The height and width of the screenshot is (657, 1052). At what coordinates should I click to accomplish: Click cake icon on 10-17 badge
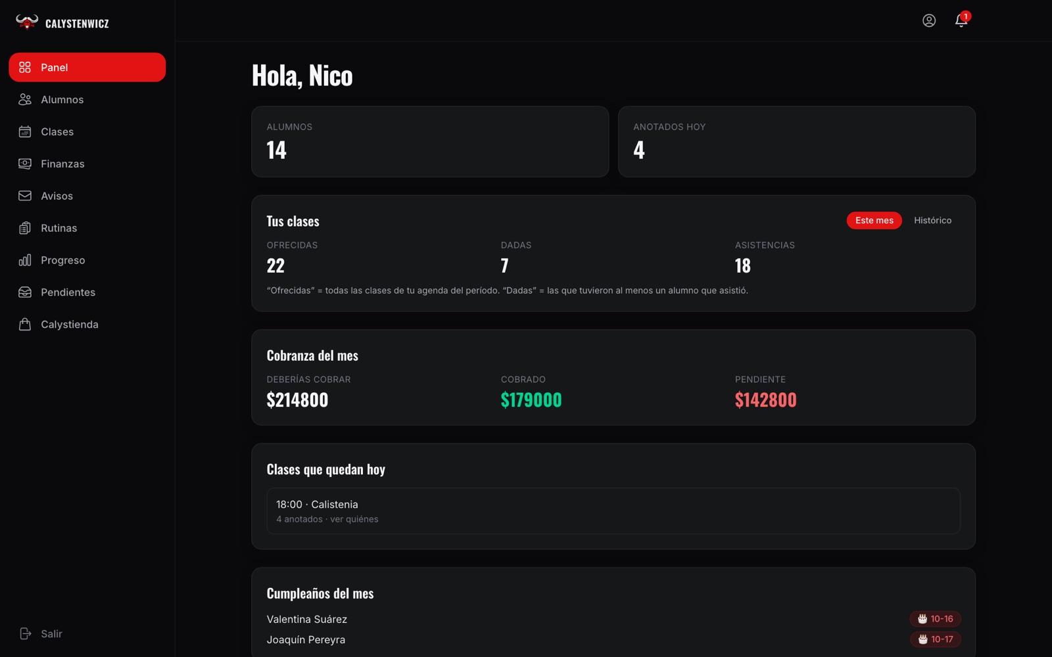[x=922, y=639]
